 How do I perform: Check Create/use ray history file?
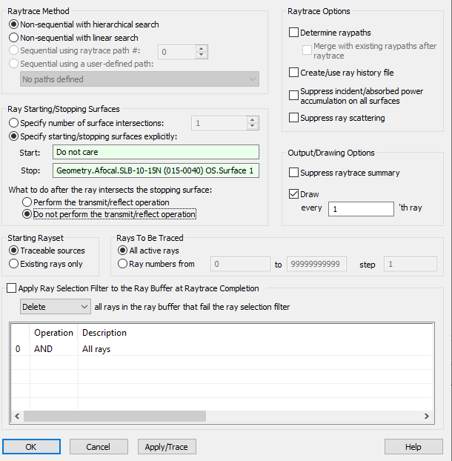[294, 73]
